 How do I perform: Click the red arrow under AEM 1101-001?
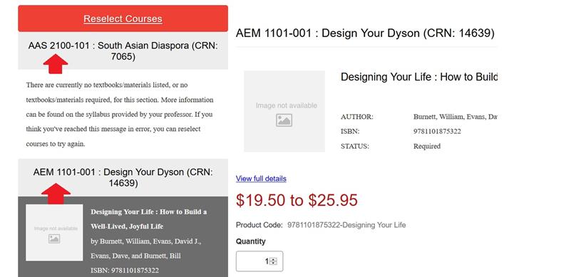(x=56, y=194)
